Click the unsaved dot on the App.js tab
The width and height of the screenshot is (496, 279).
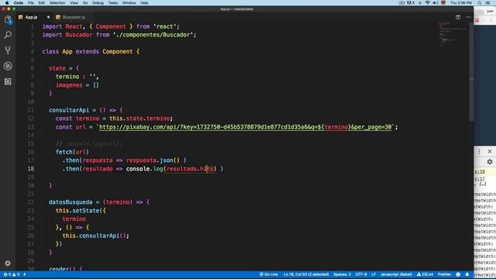point(48,17)
